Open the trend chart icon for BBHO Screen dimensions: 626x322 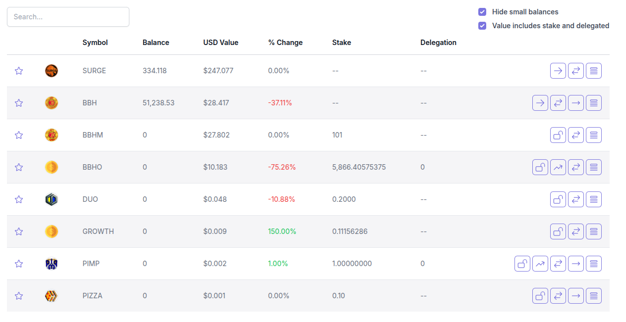tap(558, 167)
